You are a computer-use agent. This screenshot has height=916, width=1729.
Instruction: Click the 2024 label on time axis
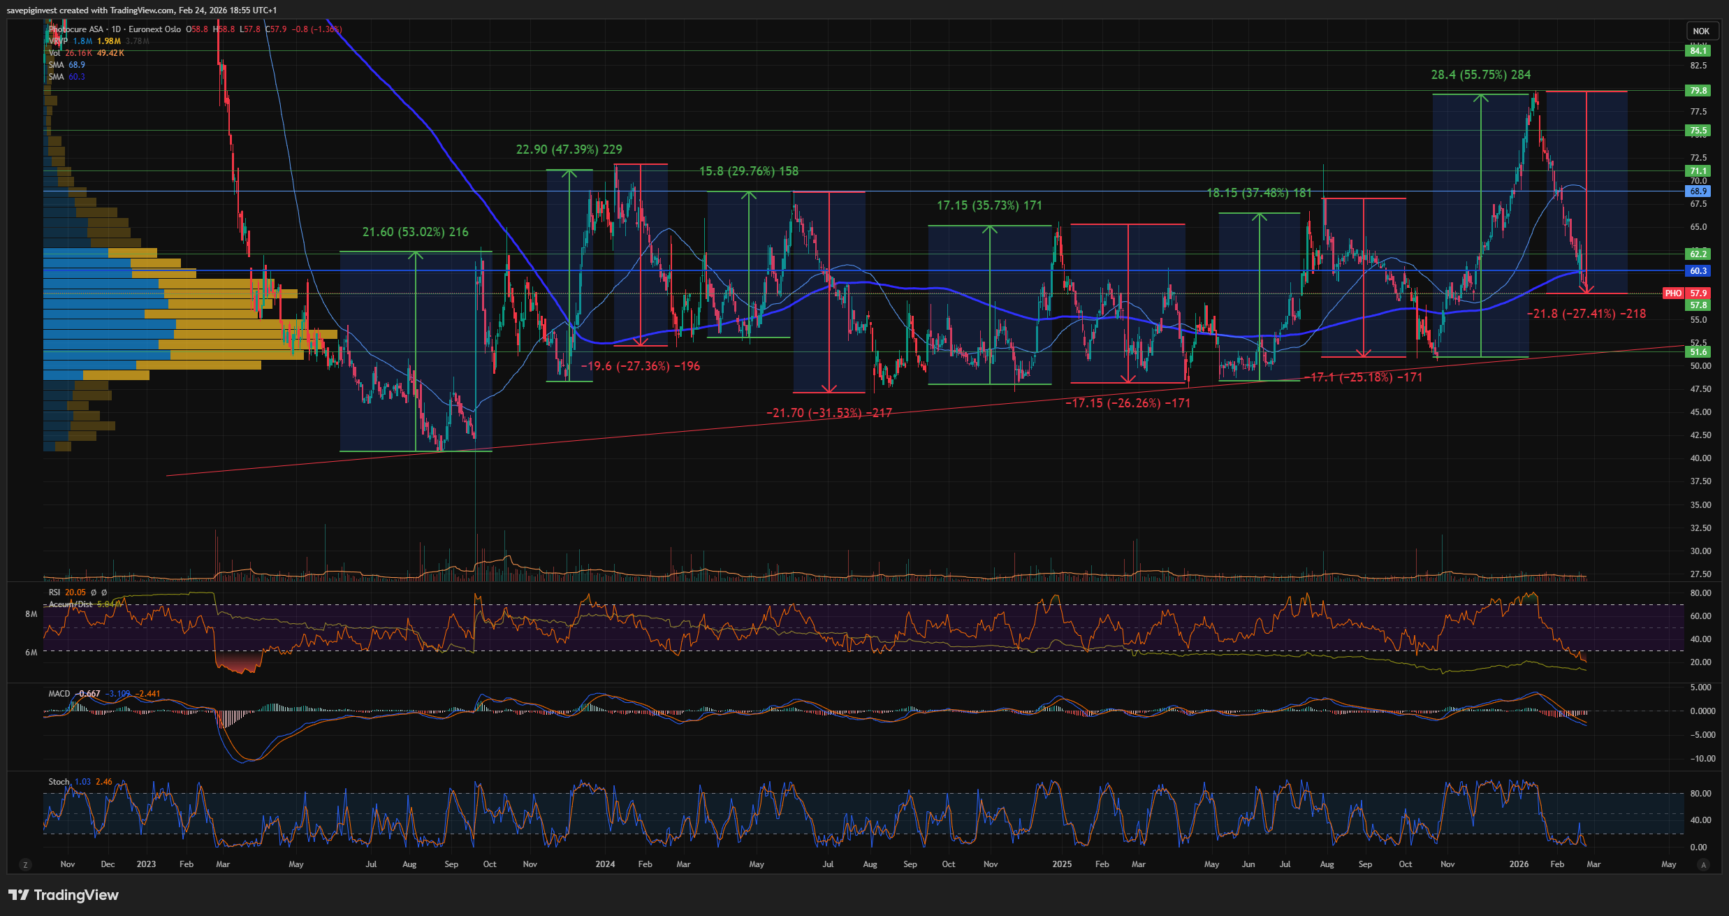605,864
